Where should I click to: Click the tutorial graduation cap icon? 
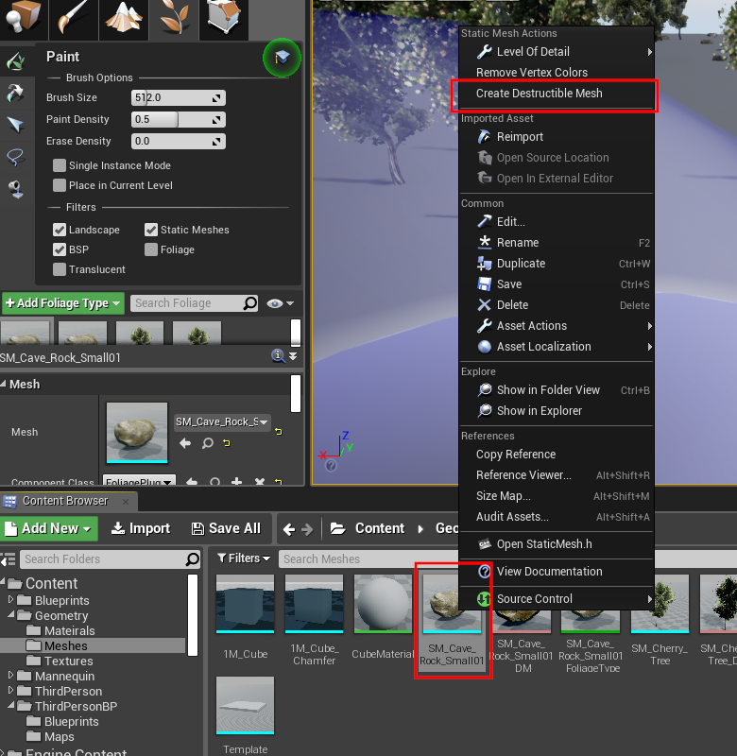click(x=282, y=58)
